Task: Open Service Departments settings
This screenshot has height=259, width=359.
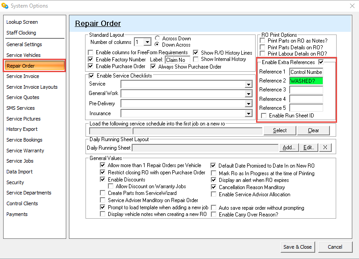Action: 29,193
